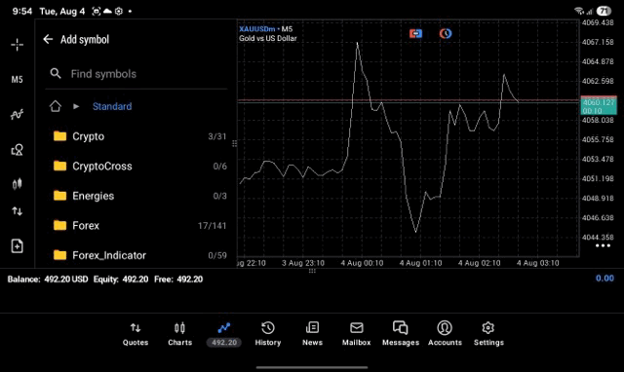
Task: Switch chart type with candlestick sidebar icon
Action: tap(17, 184)
